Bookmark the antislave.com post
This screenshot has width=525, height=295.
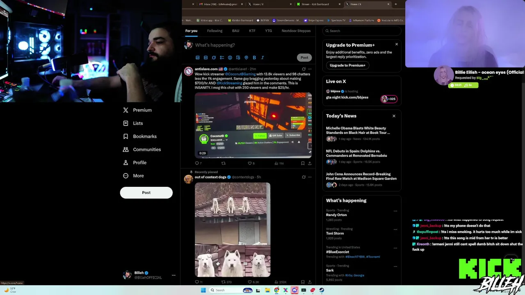click(303, 163)
